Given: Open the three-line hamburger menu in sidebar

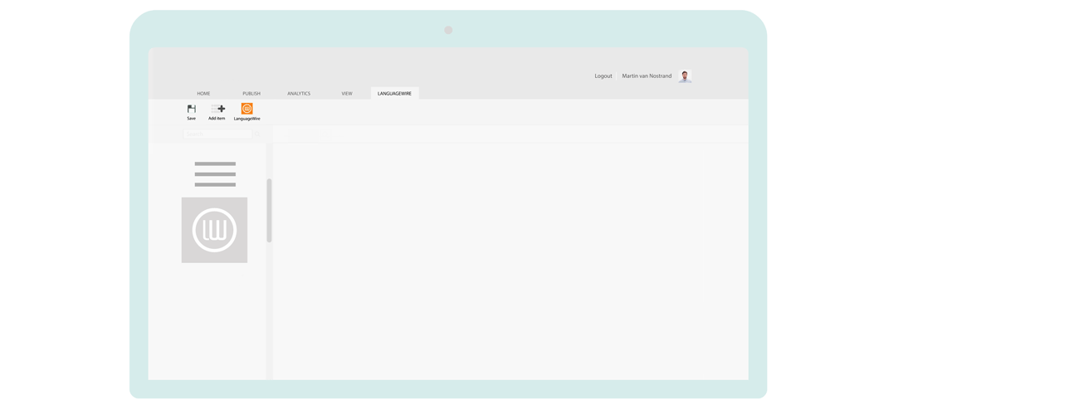Looking at the screenshot, I should (215, 174).
